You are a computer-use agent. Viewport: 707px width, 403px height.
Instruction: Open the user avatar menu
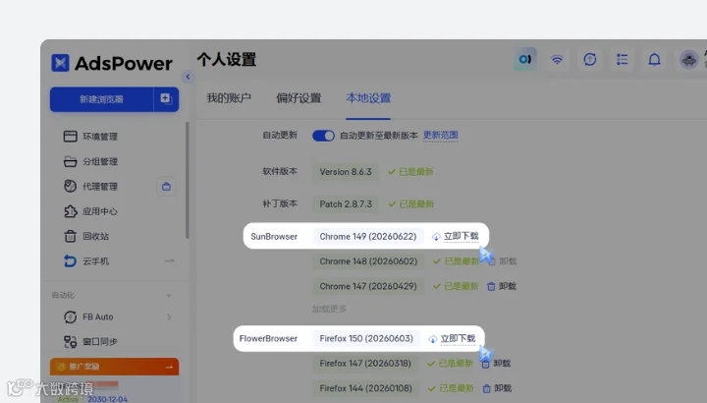688,59
